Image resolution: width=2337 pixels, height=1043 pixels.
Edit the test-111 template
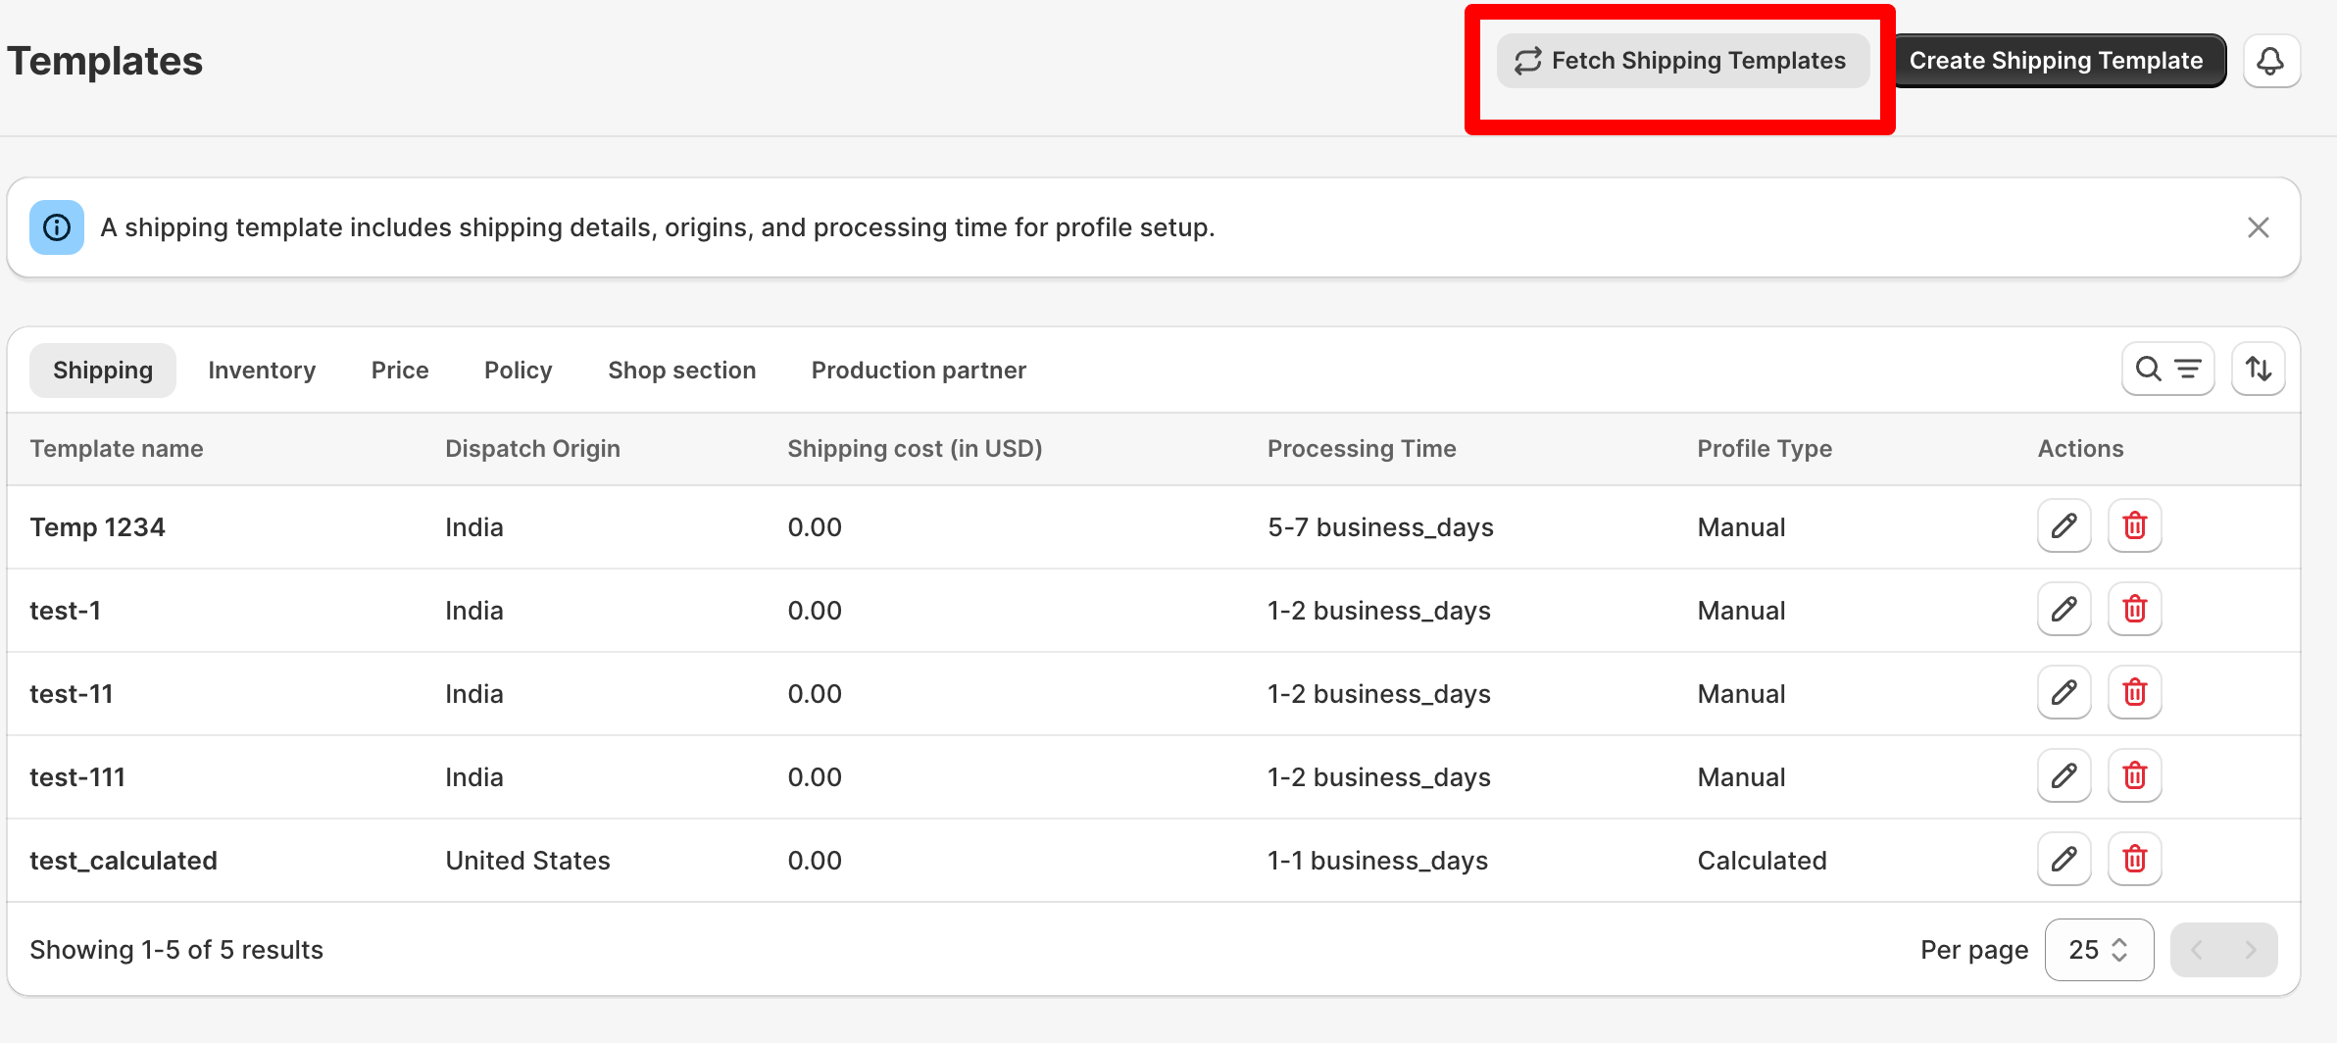(2064, 776)
